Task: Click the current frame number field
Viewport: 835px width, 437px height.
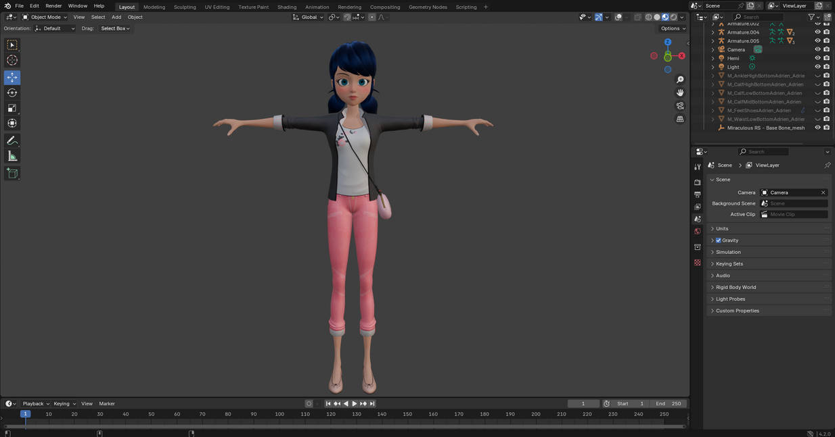Action: pyautogui.click(x=583, y=404)
